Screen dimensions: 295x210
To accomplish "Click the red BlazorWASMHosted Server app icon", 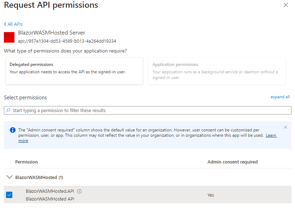I will pyautogui.click(x=9, y=37).
